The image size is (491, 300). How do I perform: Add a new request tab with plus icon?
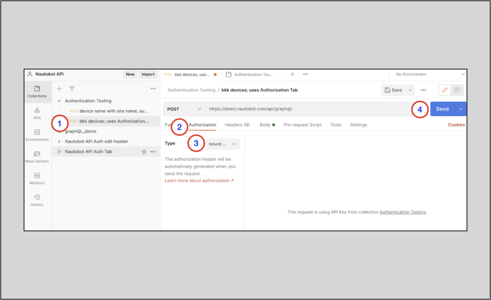point(292,74)
